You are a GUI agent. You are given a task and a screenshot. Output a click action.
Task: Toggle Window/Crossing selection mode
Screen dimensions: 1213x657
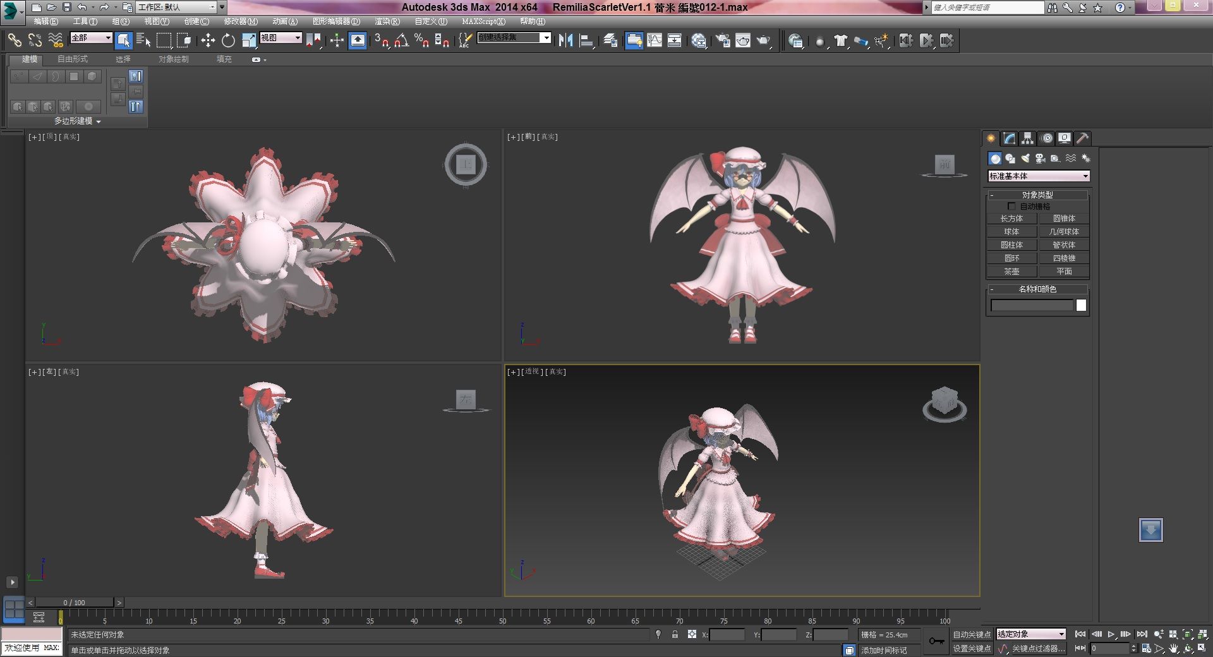[x=184, y=40]
